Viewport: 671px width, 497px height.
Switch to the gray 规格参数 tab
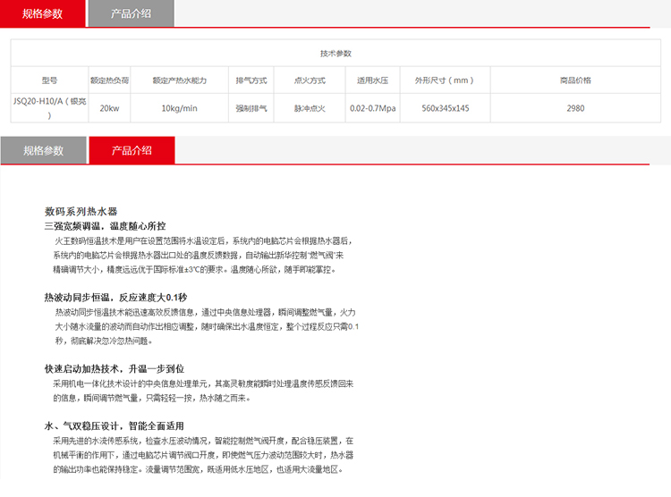click(43, 150)
